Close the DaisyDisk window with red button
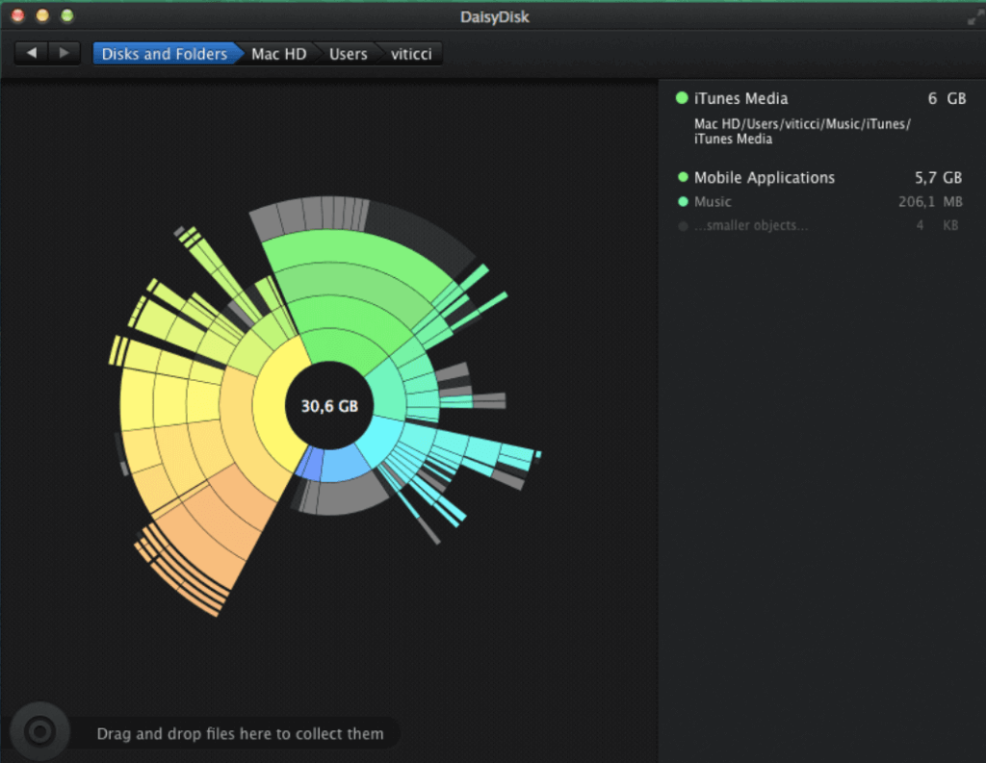The image size is (986, 763). pos(17,15)
